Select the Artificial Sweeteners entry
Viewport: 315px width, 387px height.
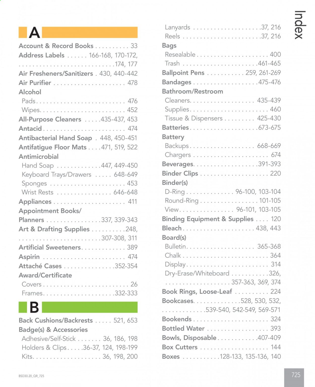[78, 247]
